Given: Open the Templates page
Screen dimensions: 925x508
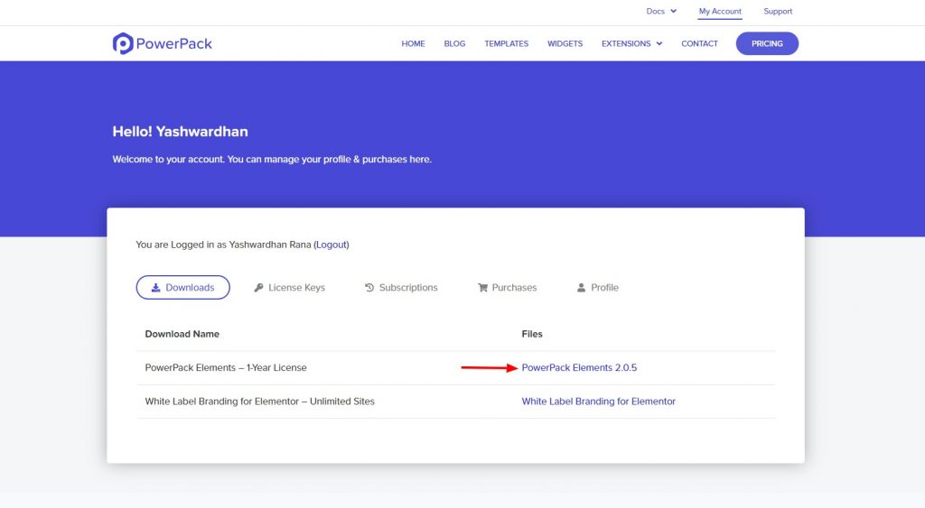Looking at the screenshot, I should 506,43.
